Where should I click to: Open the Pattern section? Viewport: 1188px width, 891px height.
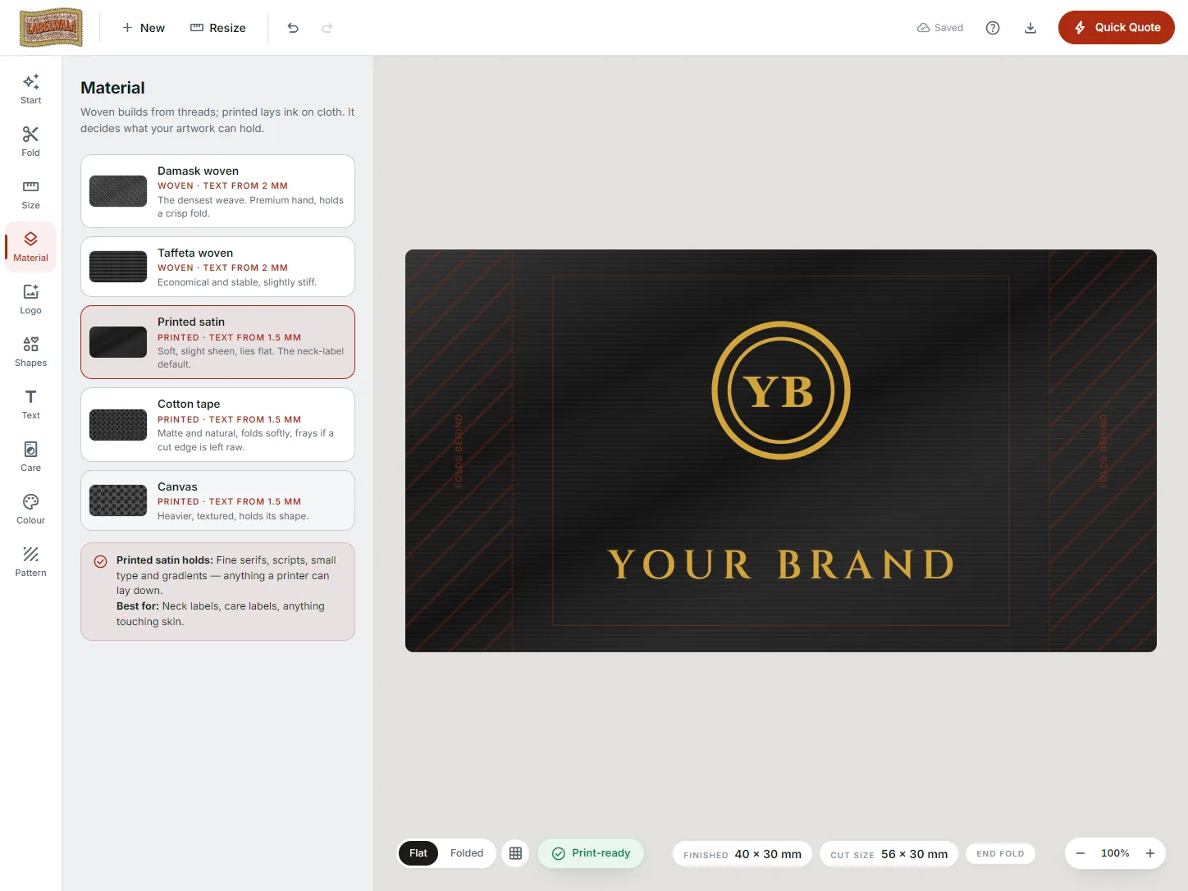[x=30, y=562]
